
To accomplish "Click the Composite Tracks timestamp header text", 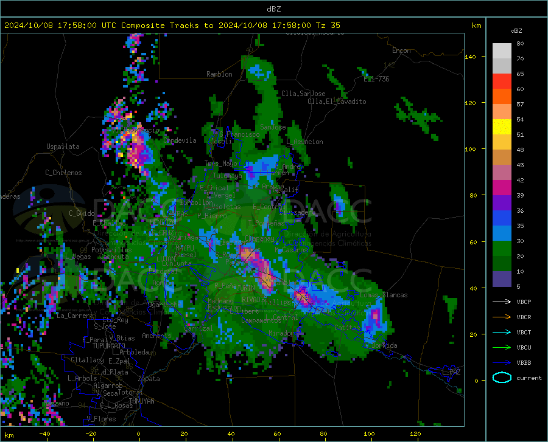I will point(172,26).
